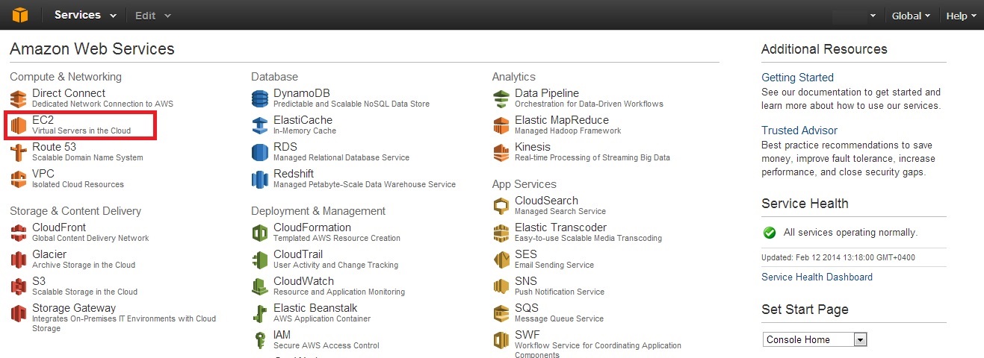Open the Global region dropdown
Image resolution: width=984 pixels, height=358 pixels.
(911, 16)
